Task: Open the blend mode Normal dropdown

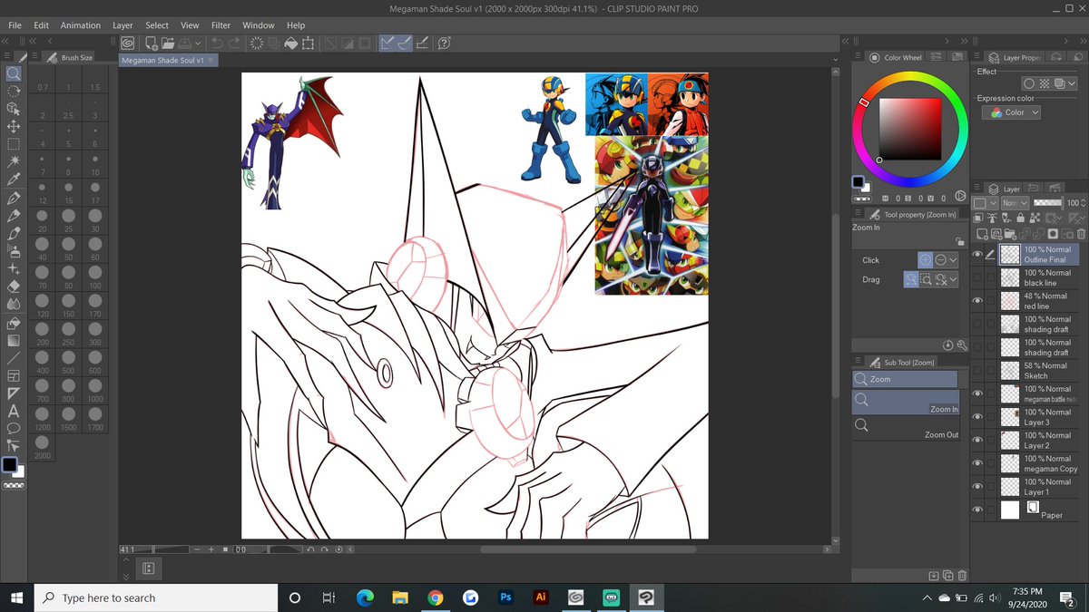Action: [1014, 202]
